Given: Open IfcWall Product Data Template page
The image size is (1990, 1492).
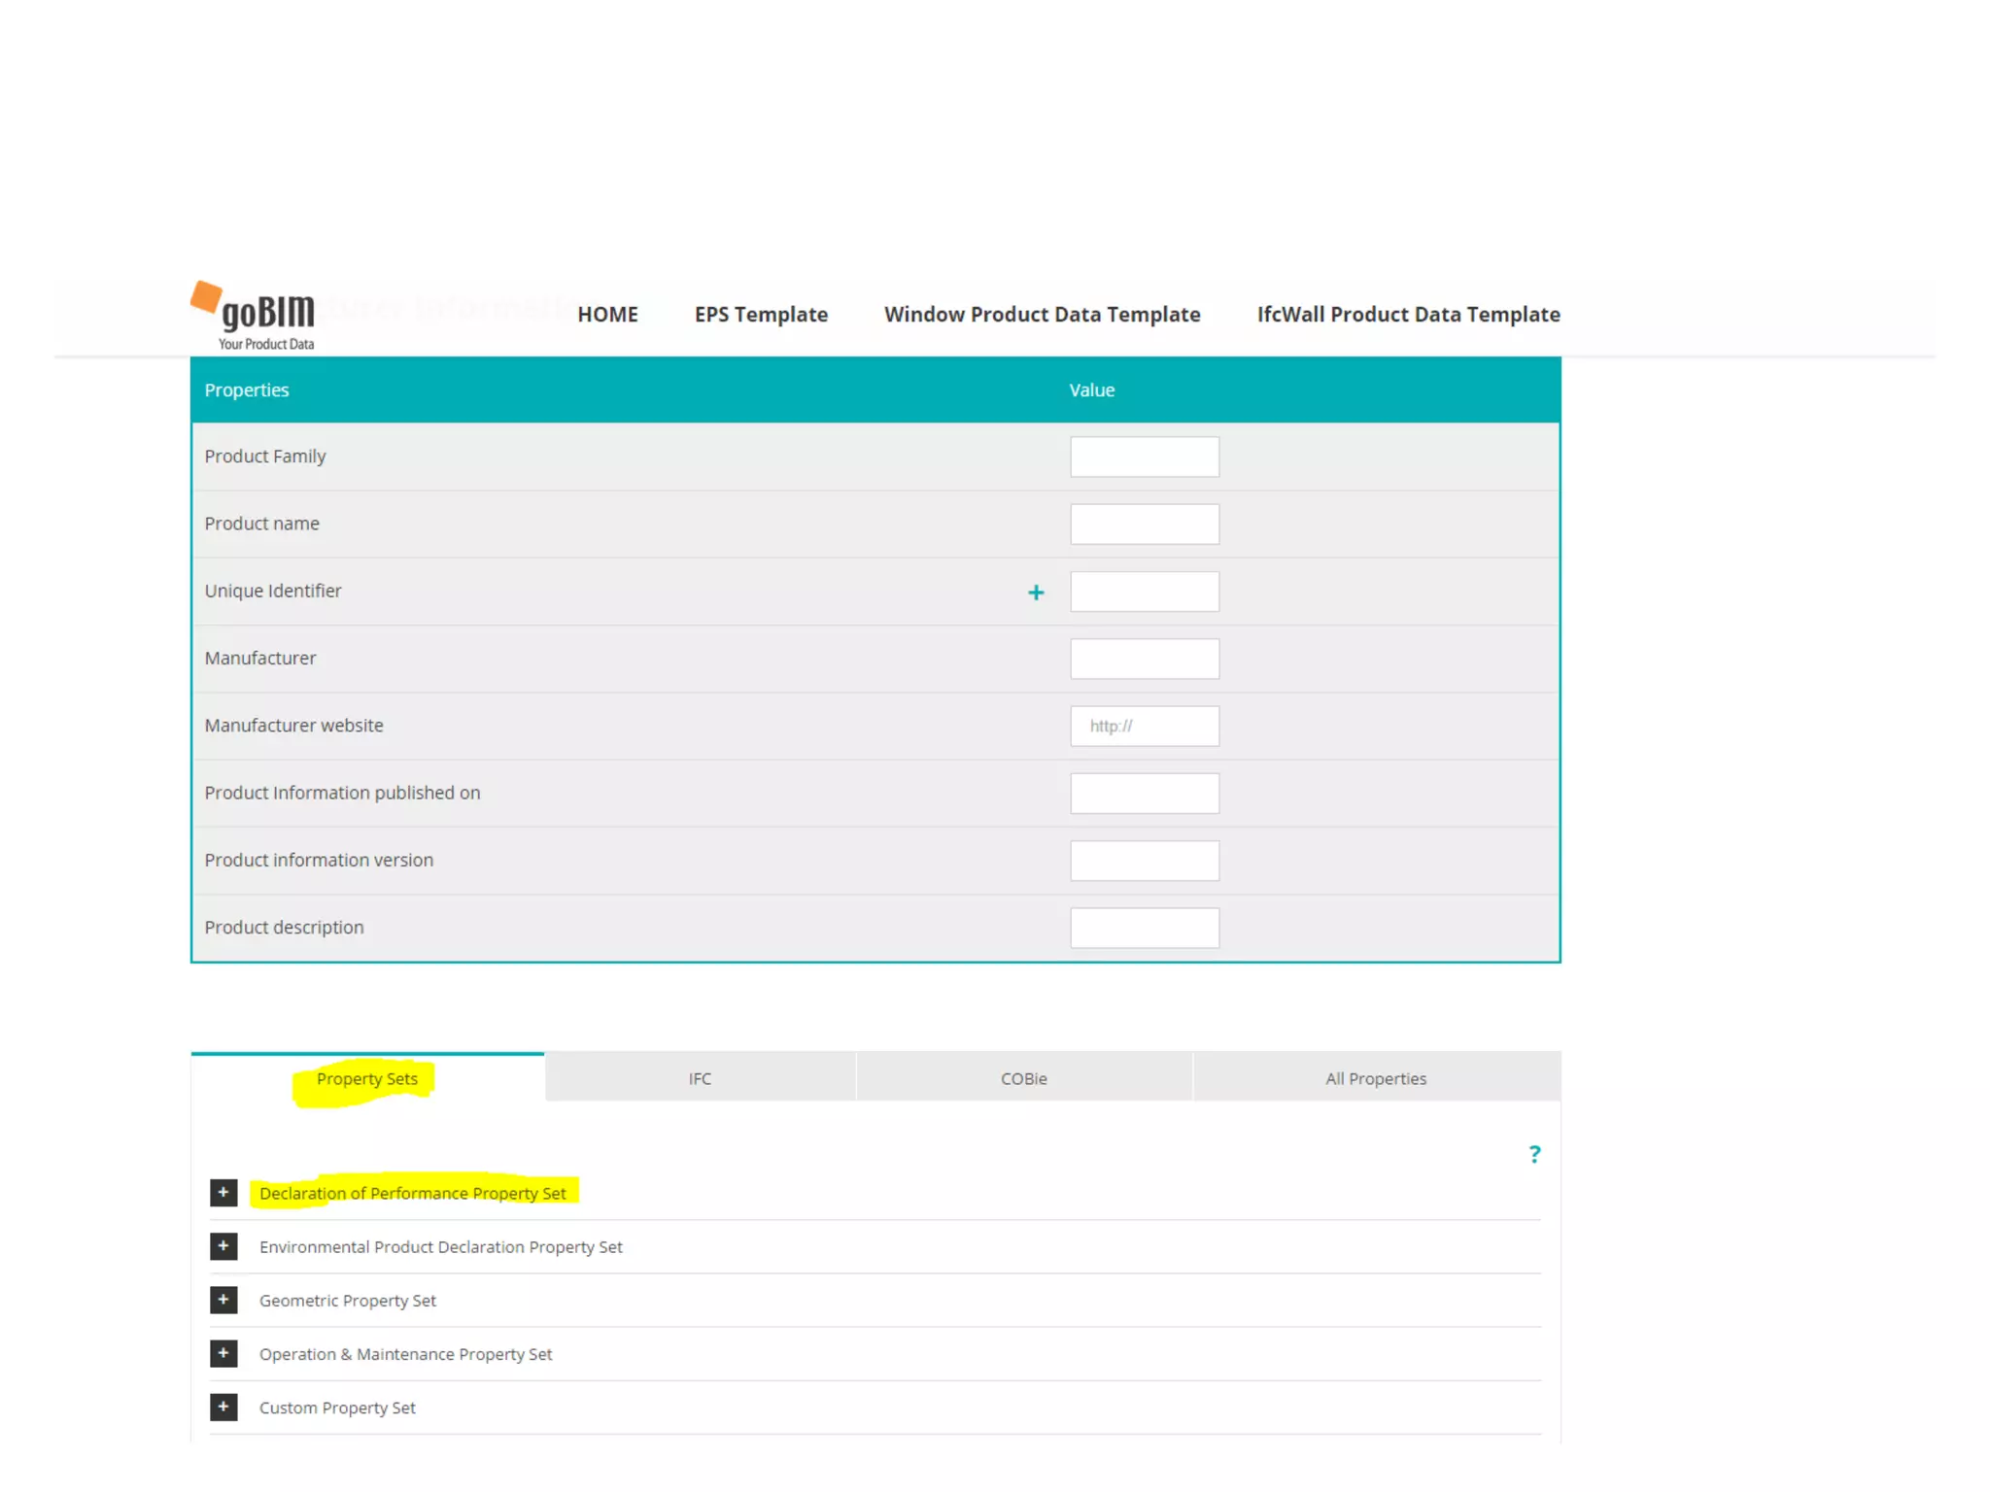Looking at the screenshot, I should [1408, 315].
